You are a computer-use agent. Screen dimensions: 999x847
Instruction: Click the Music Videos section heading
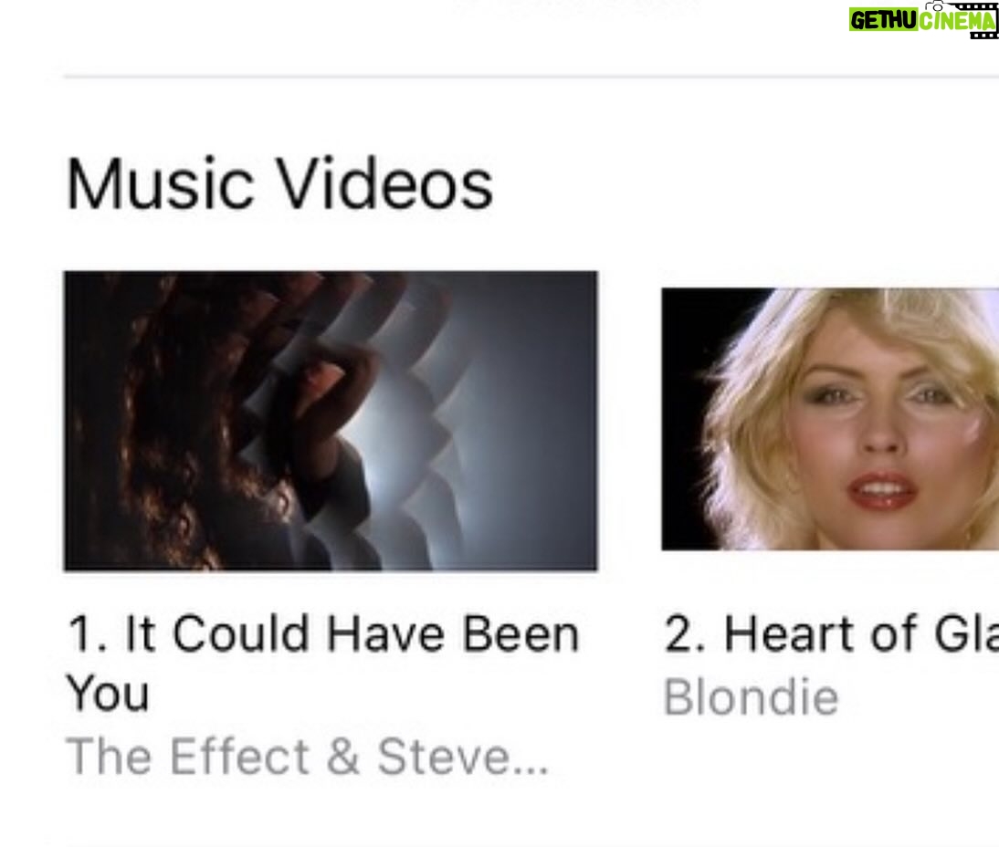(279, 184)
